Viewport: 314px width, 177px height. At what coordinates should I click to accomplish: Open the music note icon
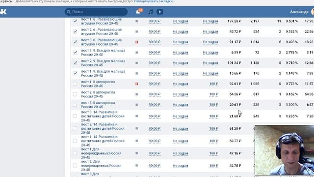click(151, 12)
